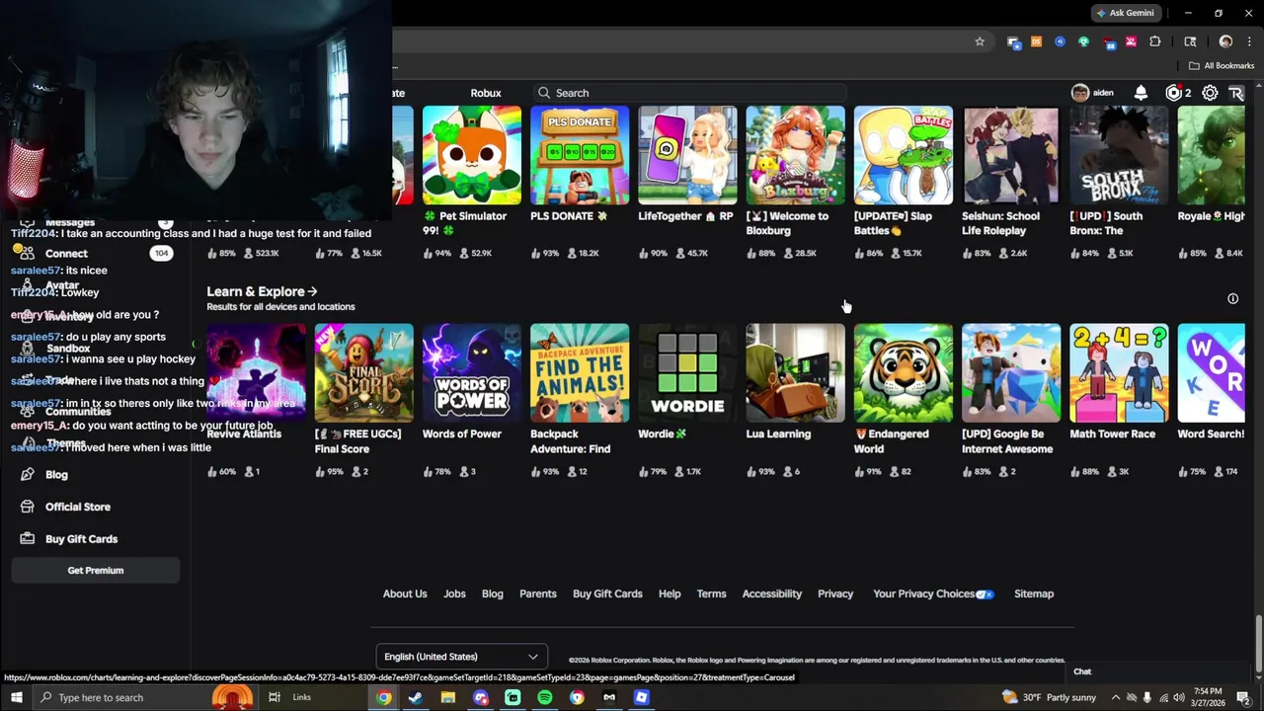Open Chrome's three-dot menu

tap(1247, 41)
